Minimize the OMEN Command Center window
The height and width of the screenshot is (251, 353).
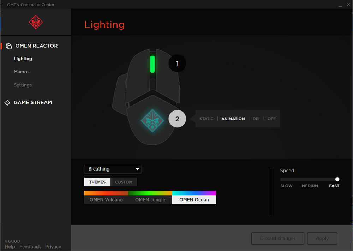(340, 5)
